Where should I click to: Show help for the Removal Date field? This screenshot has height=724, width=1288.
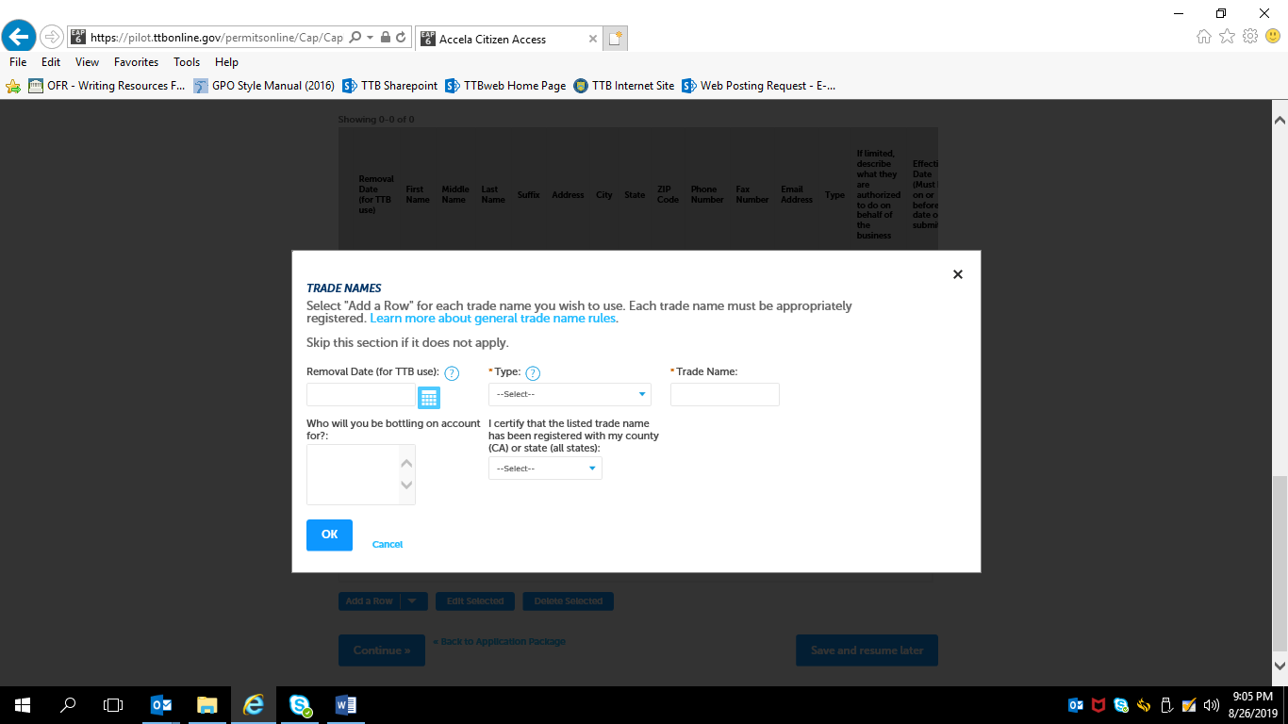452,373
